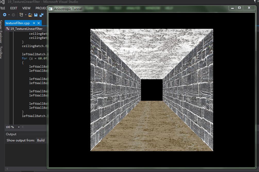259x172 pixels.
Task: Click the Save file disk icon
Action: click(x=36, y=15)
